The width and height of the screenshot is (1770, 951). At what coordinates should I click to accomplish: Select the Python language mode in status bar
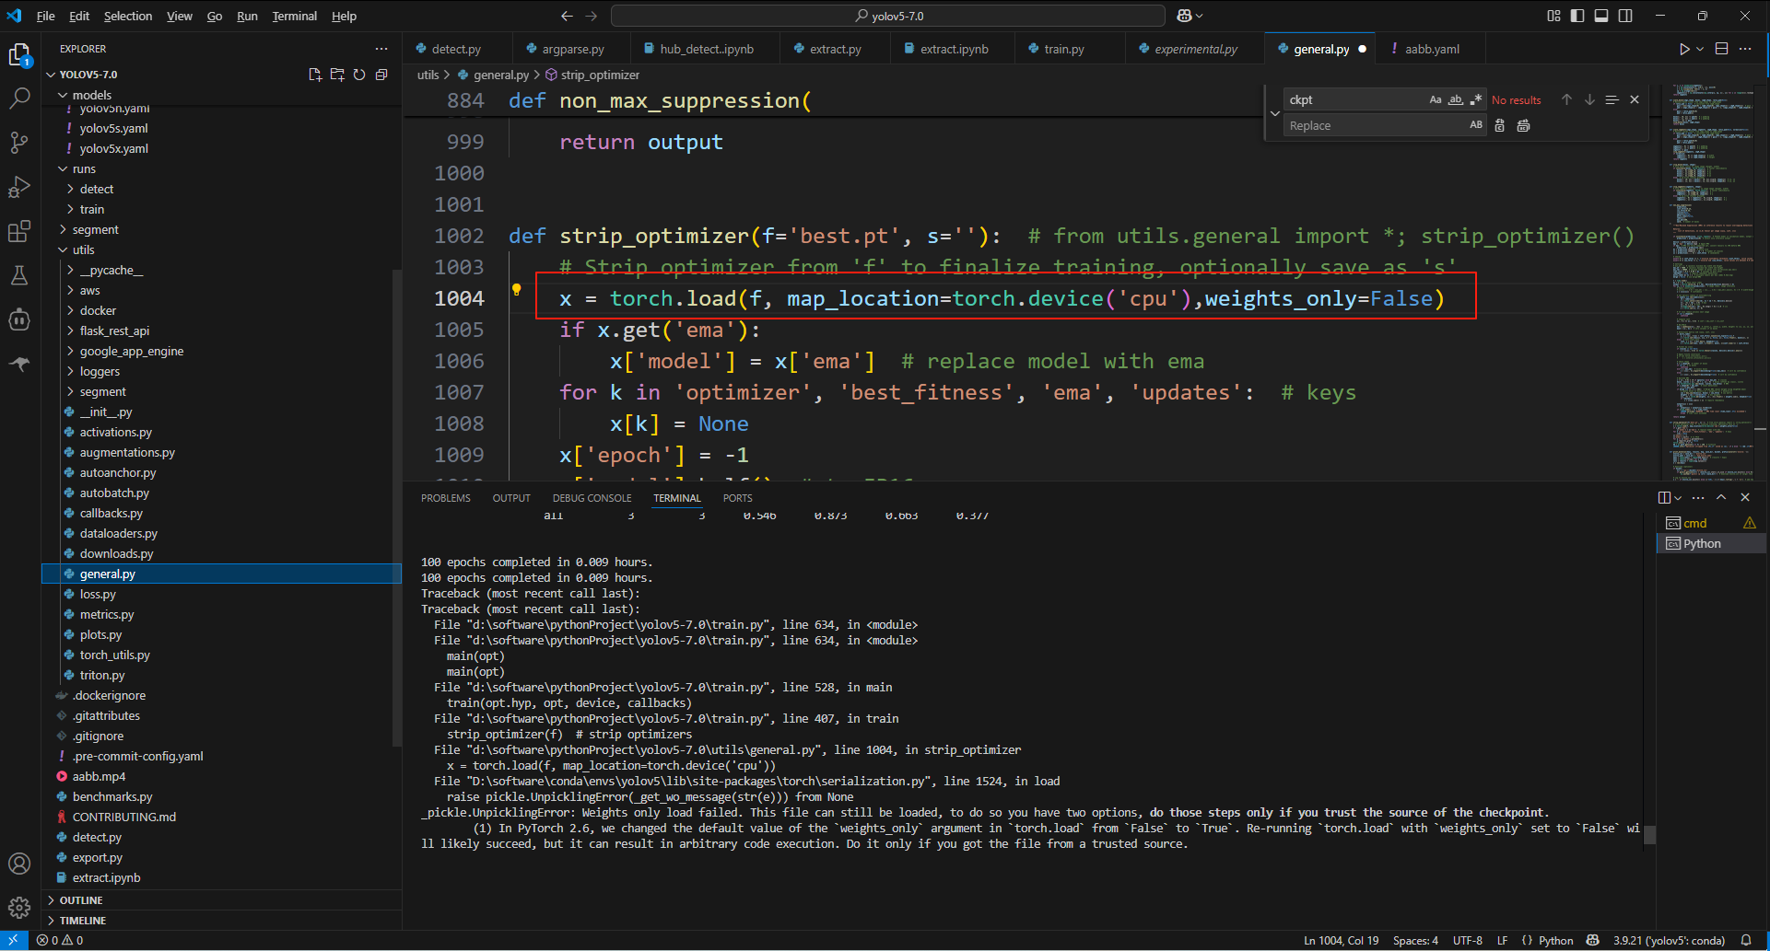1553,940
